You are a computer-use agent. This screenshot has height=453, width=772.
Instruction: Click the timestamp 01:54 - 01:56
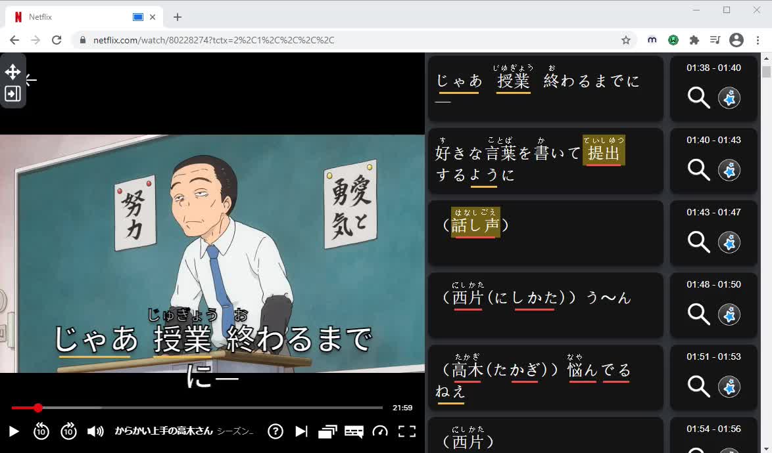pyautogui.click(x=713, y=429)
